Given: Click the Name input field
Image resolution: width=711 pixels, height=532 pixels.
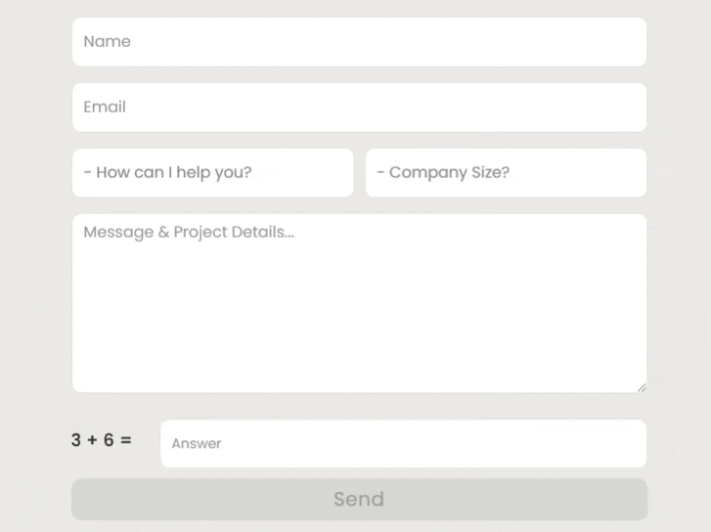Looking at the screenshot, I should coord(359,42).
